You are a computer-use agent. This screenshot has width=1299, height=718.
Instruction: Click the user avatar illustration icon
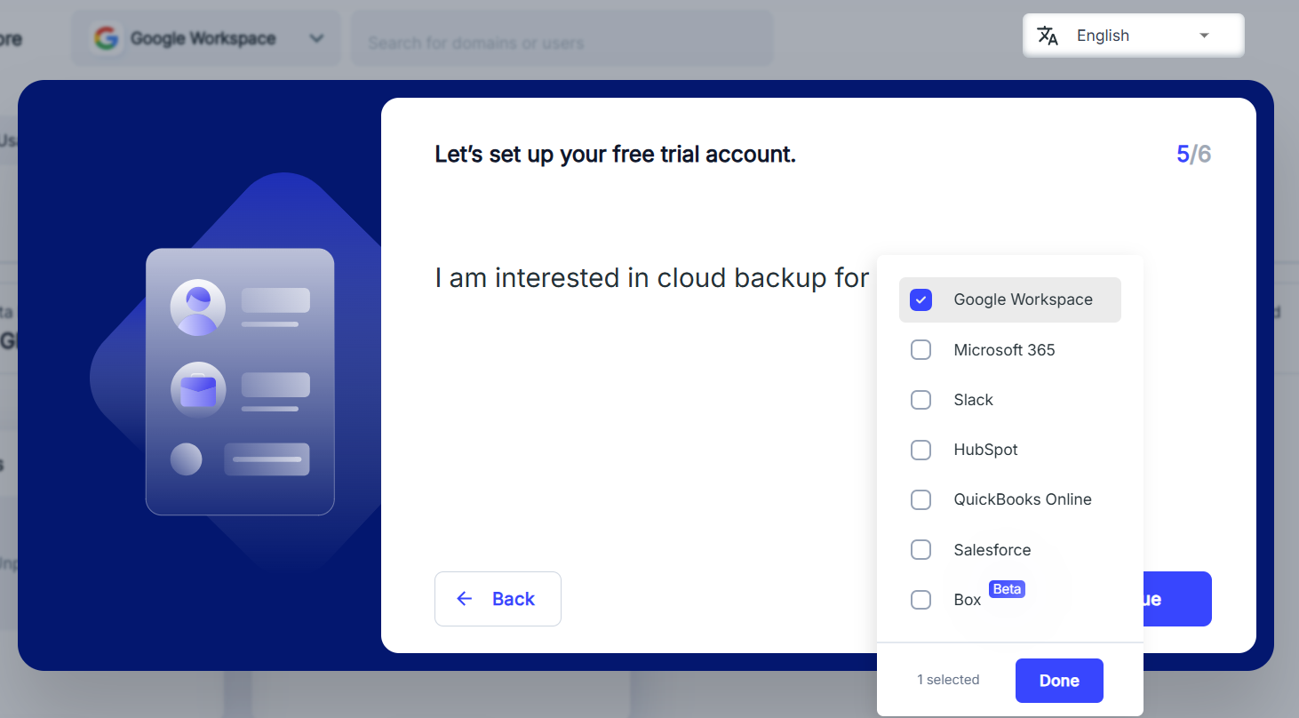198,307
